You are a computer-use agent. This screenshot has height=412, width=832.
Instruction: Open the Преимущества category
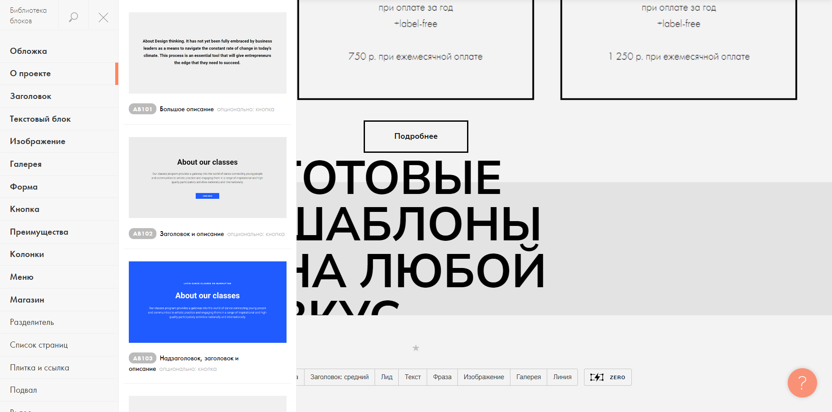pos(59,232)
